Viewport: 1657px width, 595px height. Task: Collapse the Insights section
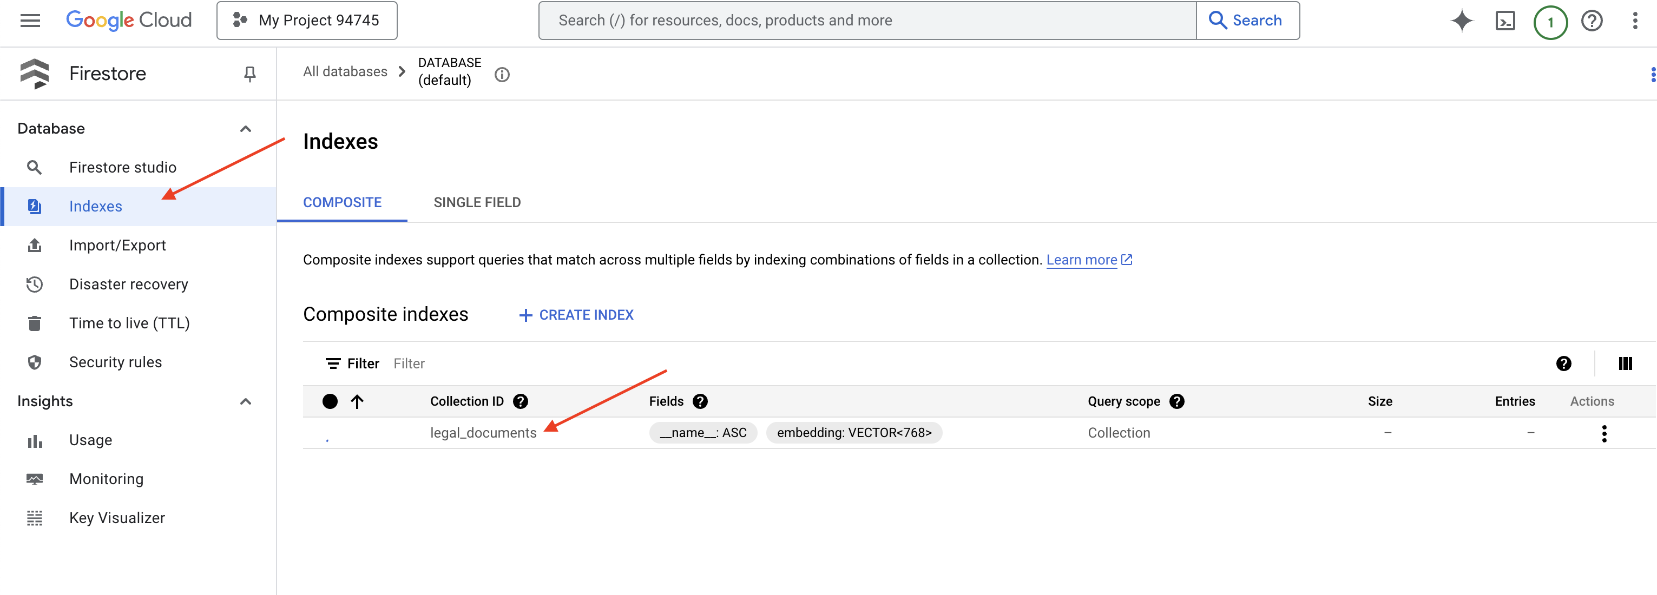pyautogui.click(x=245, y=401)
